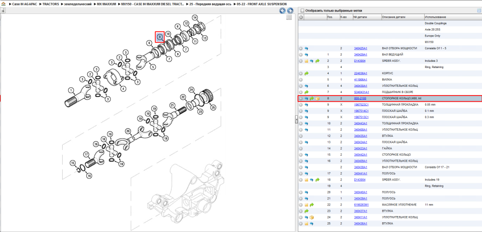Screen dimensions: 482x232
Task: Open part number link 808-2180
Action: pyautogui.click(x=360, y=98)
